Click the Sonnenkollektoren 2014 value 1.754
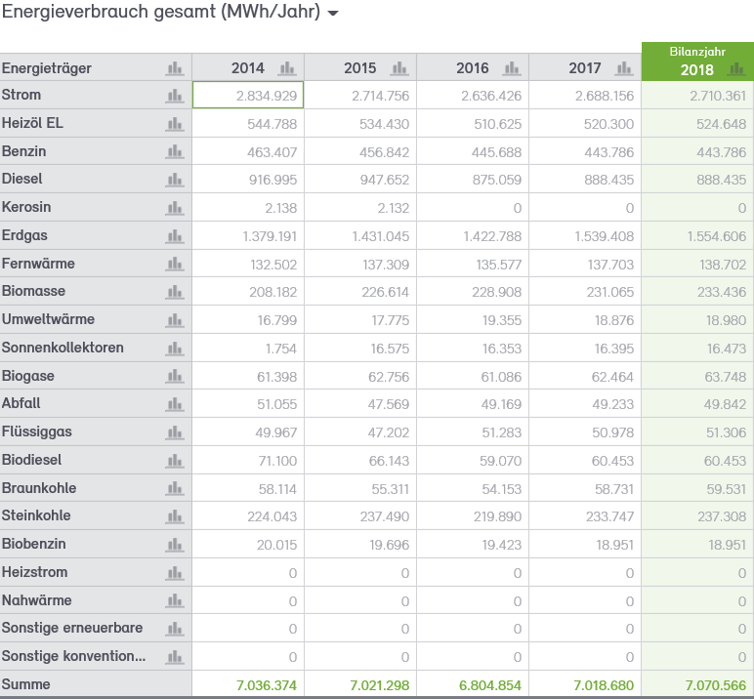 (x=281, y=349)
